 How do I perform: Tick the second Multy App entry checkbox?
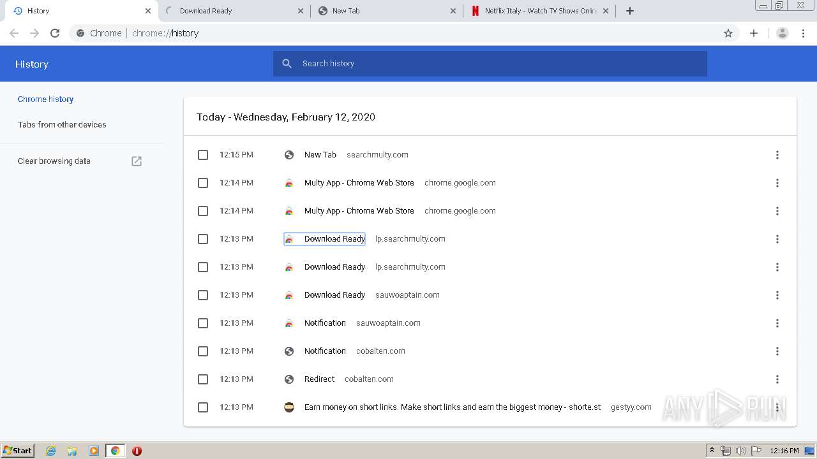203,211
